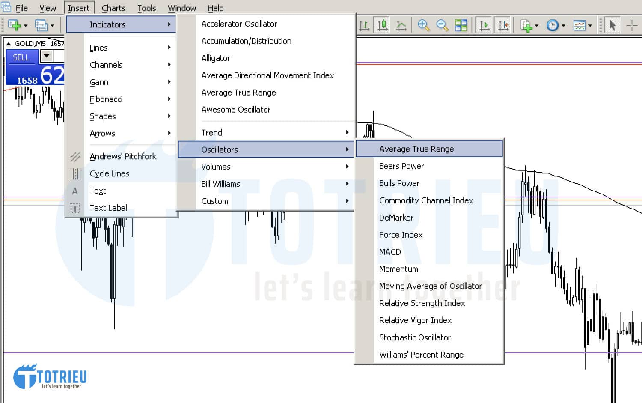Click Text Label in the Insert menu

[x=108, y=208]
